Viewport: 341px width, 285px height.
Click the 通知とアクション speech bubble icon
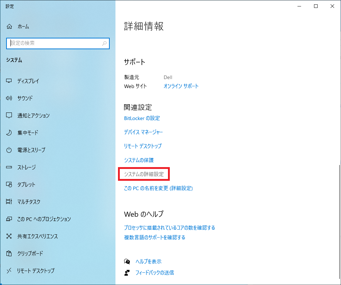point(9,115)
